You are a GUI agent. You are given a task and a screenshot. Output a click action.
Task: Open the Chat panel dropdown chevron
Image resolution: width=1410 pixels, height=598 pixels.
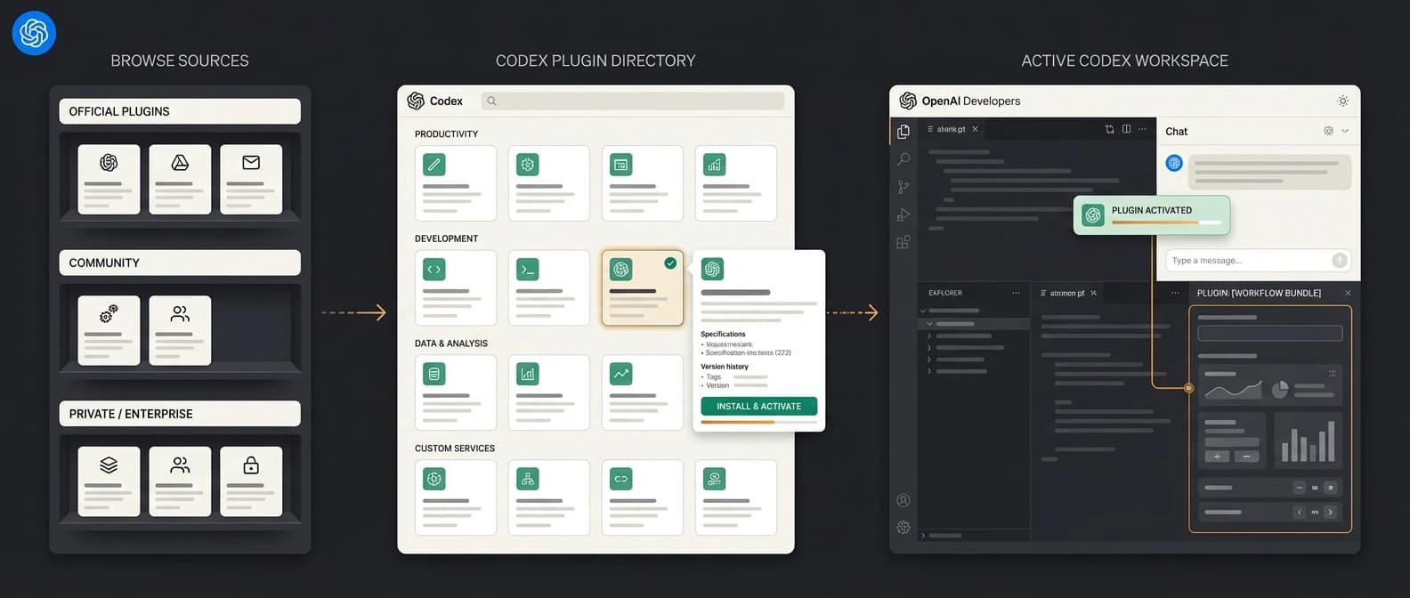[x=1345, y=131]
